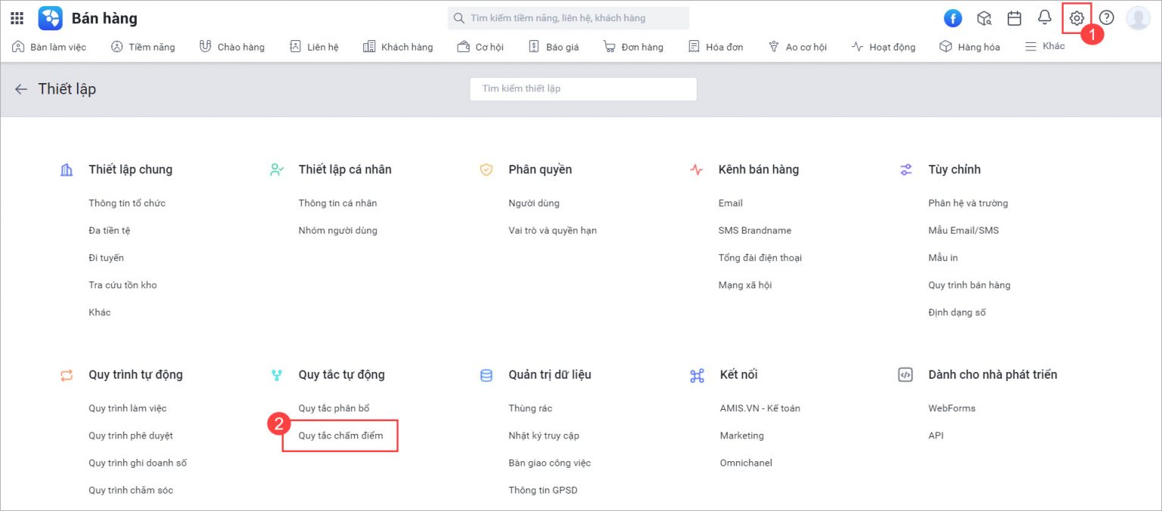This screenshot has height=511, width=1162.
Task: Open SMS Brandname settings
Action: point(755,231)
